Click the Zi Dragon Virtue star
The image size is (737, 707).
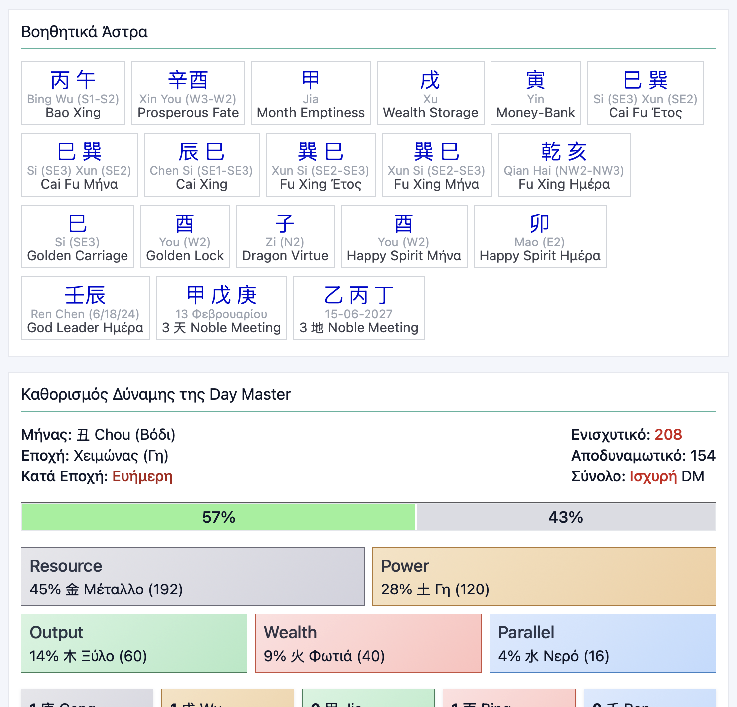[285, 236]
